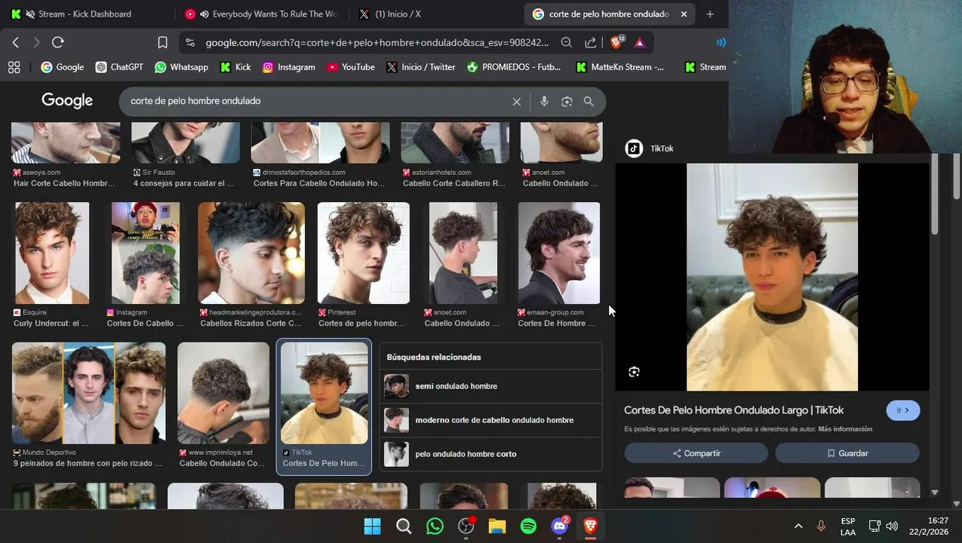The width and height of the screenshot is (962, 543).
Task: Clear the Google search box with X
Action: click(517, 102)
